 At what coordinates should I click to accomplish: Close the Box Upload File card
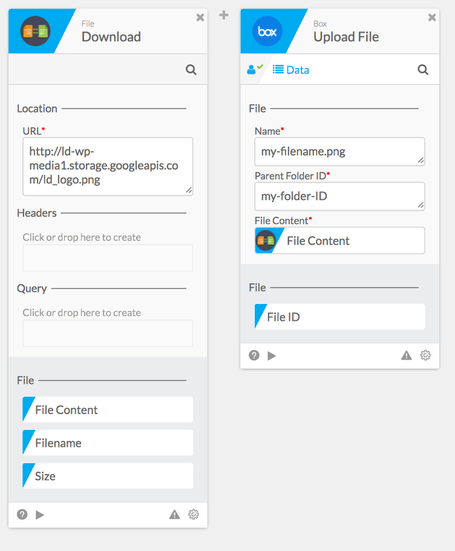point(432,18)
